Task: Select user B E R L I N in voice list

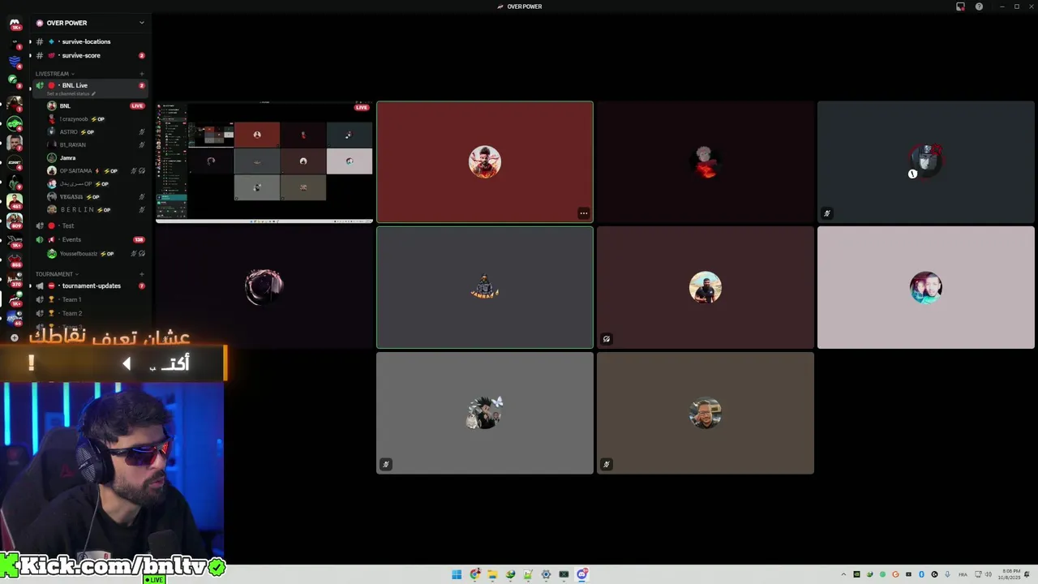Action: (x=77, y=210)
